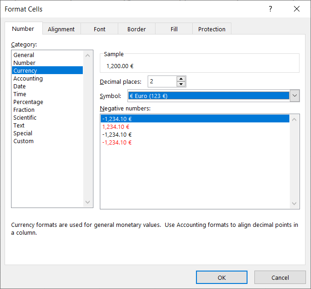This screenshot has height=289, width=311.
Task: Select the Custom category
Action: point(23,141)
